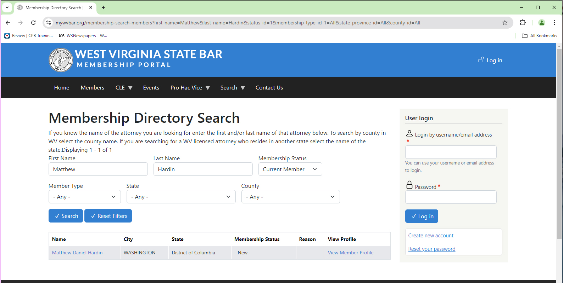View site information icon in address bar
The image size is (563, 283).
49,23
